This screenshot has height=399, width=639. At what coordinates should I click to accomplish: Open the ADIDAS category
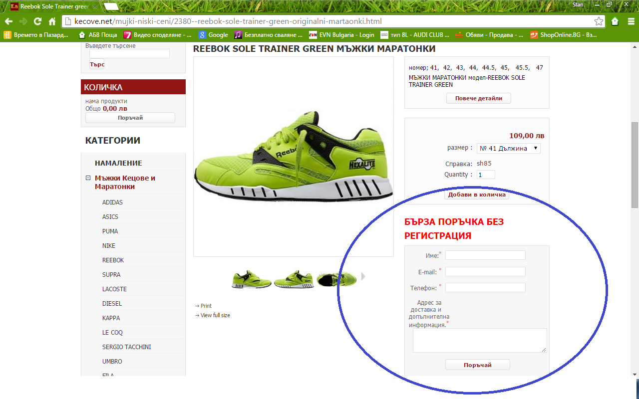(x=112, y=202)
